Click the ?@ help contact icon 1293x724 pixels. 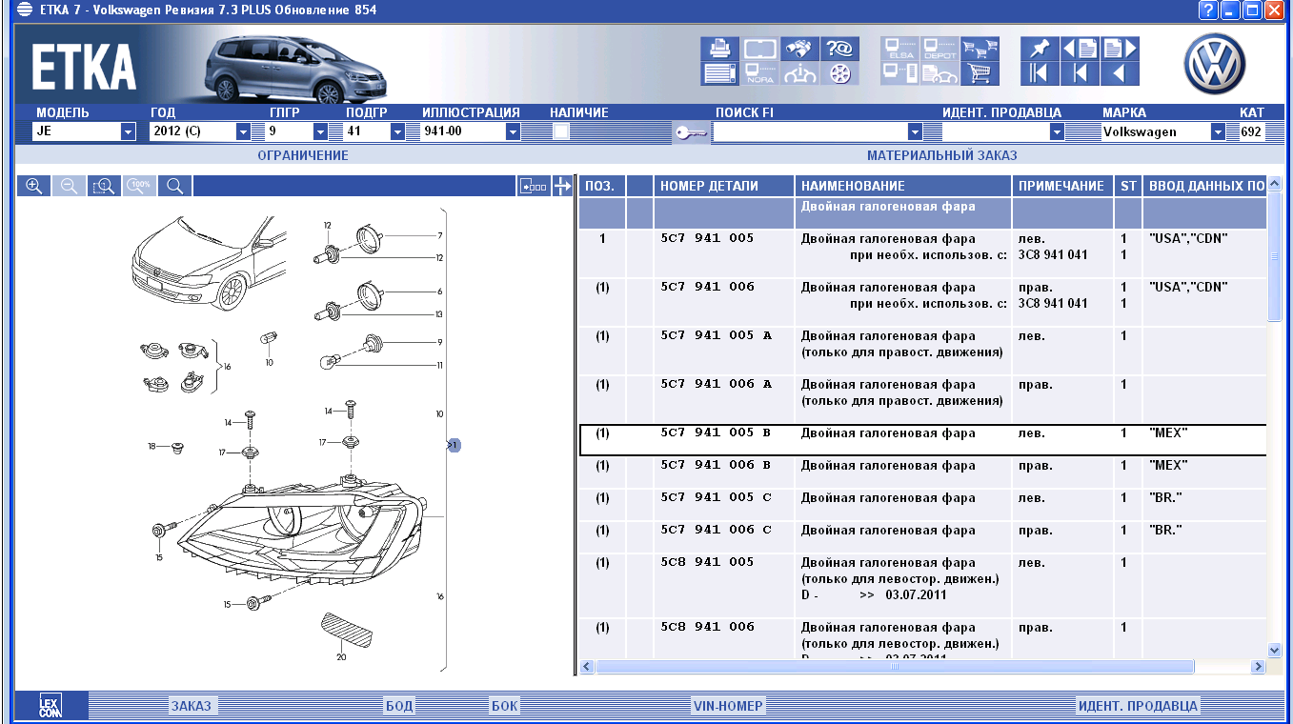pos(840,49)
